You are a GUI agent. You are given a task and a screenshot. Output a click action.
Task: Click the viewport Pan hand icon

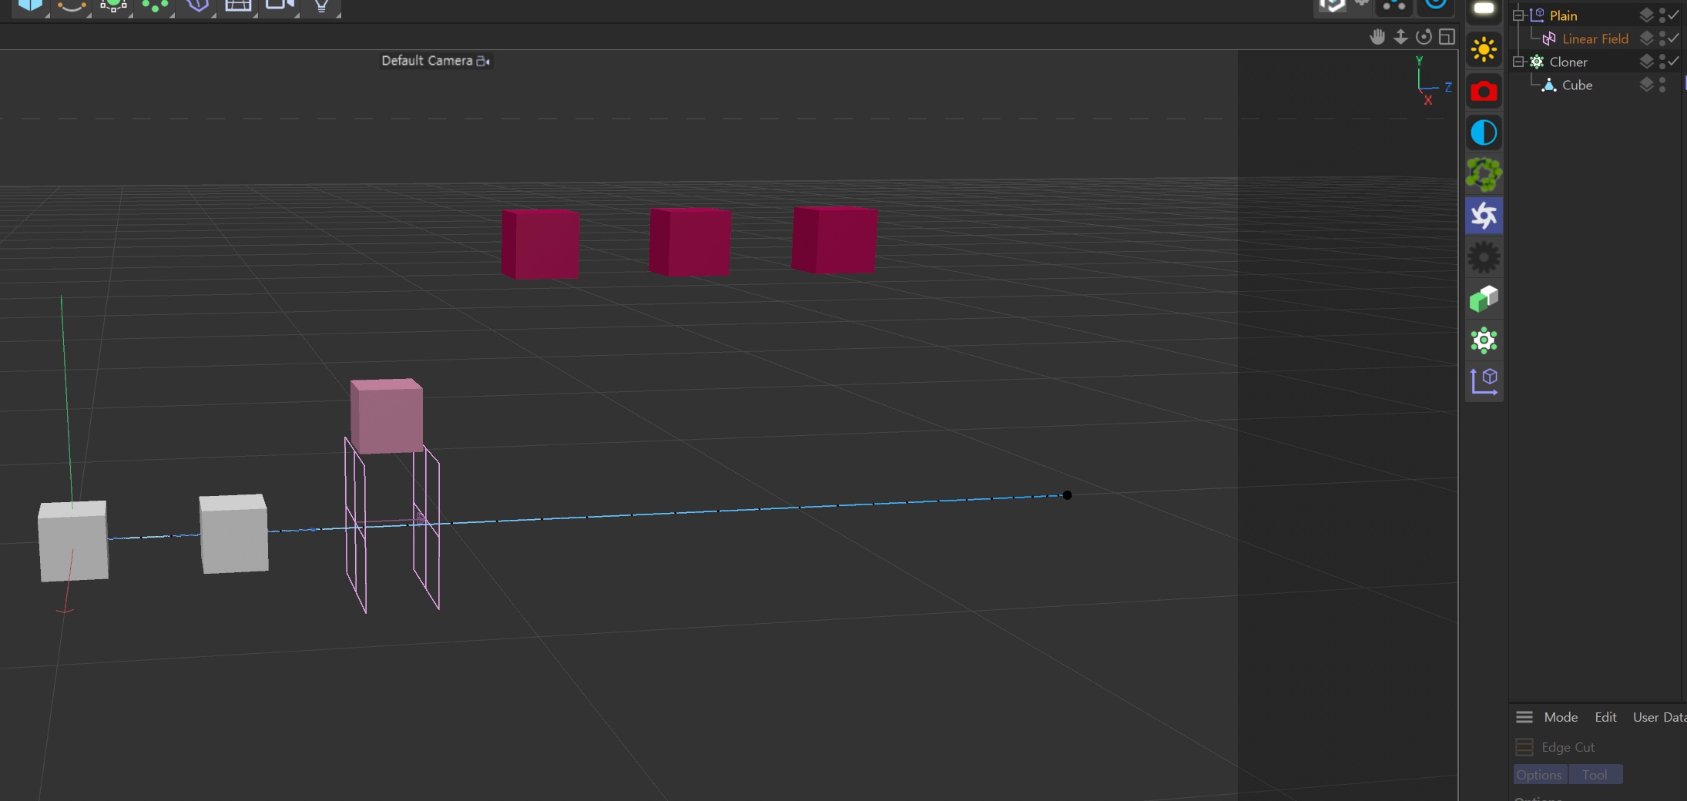pyautogui.click(x=1377, y=36)
